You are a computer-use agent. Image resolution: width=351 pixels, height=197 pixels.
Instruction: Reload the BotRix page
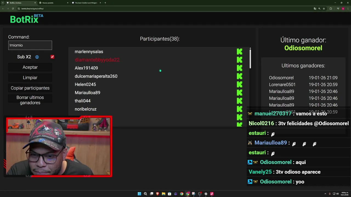click(x=13, y=8)
